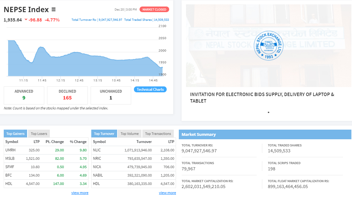Click UMRH in Top Gainers
This screenshot has height=198, width=352.
[10, 150]
